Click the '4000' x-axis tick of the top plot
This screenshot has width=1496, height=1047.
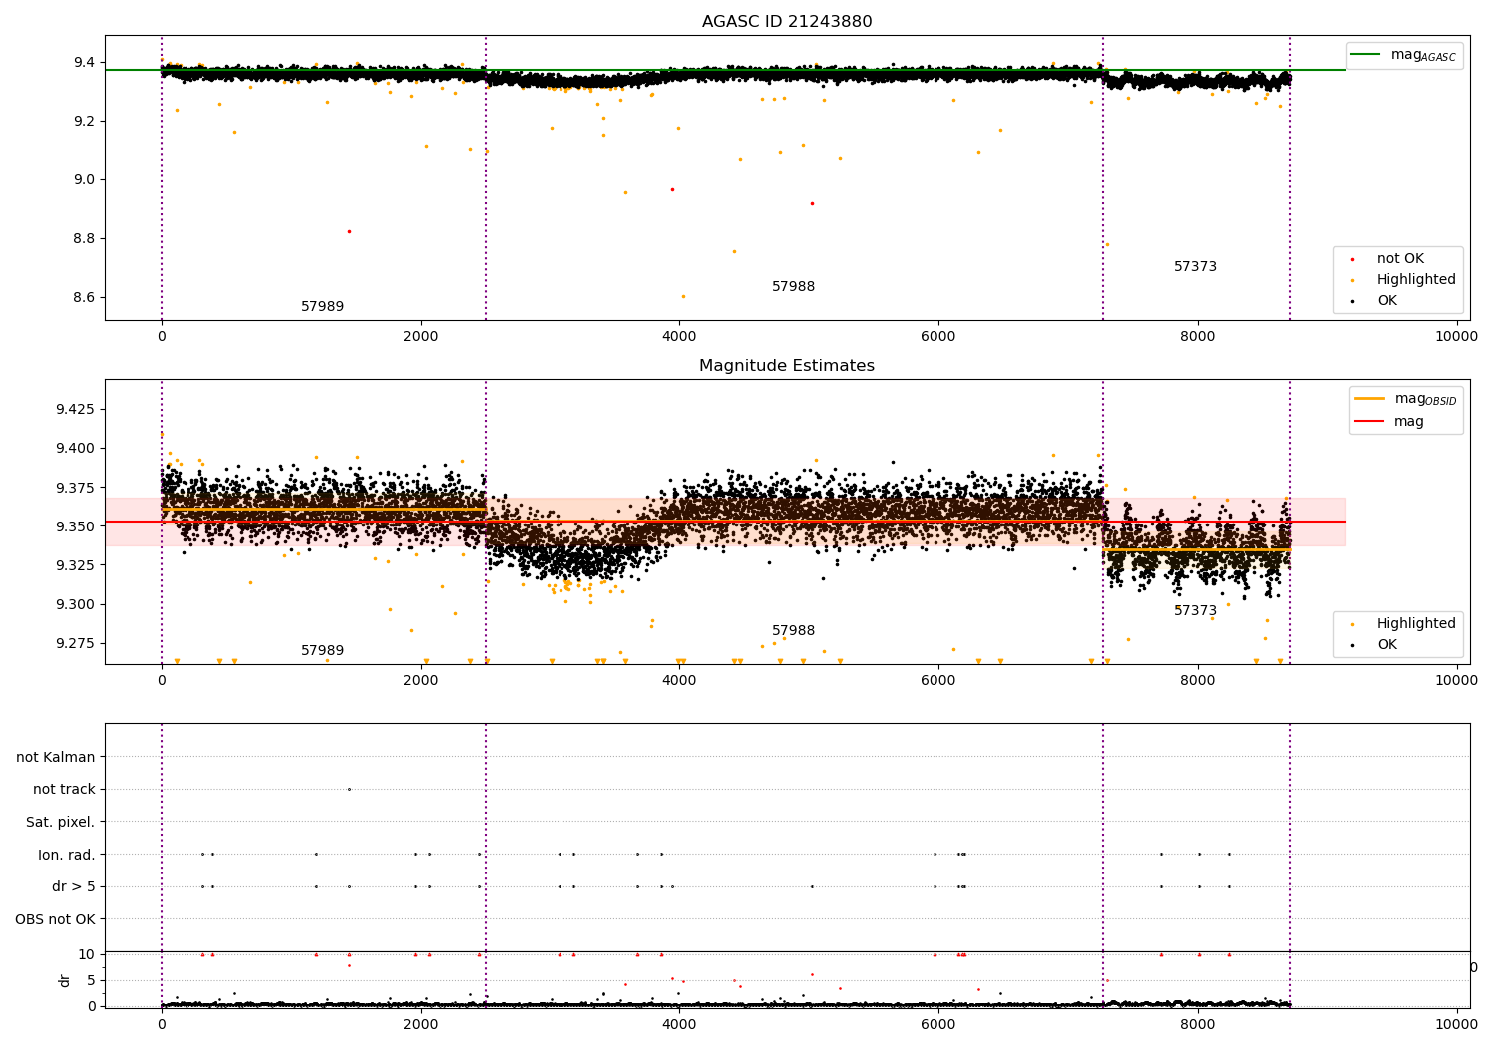[x=679, y=337]
